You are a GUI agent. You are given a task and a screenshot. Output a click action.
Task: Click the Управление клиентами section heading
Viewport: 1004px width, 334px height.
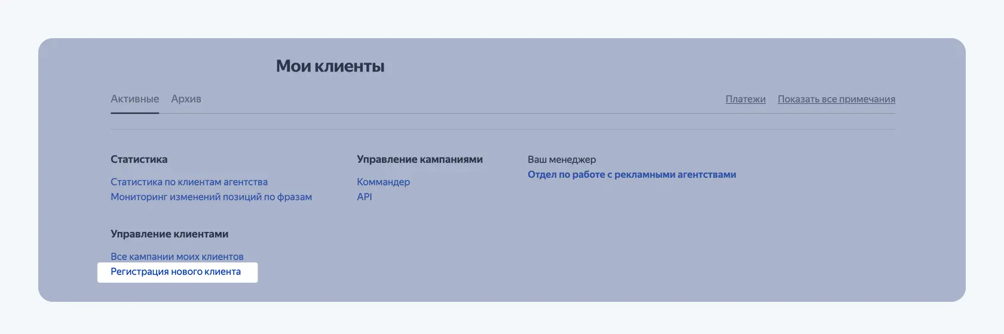click(169, 234)
